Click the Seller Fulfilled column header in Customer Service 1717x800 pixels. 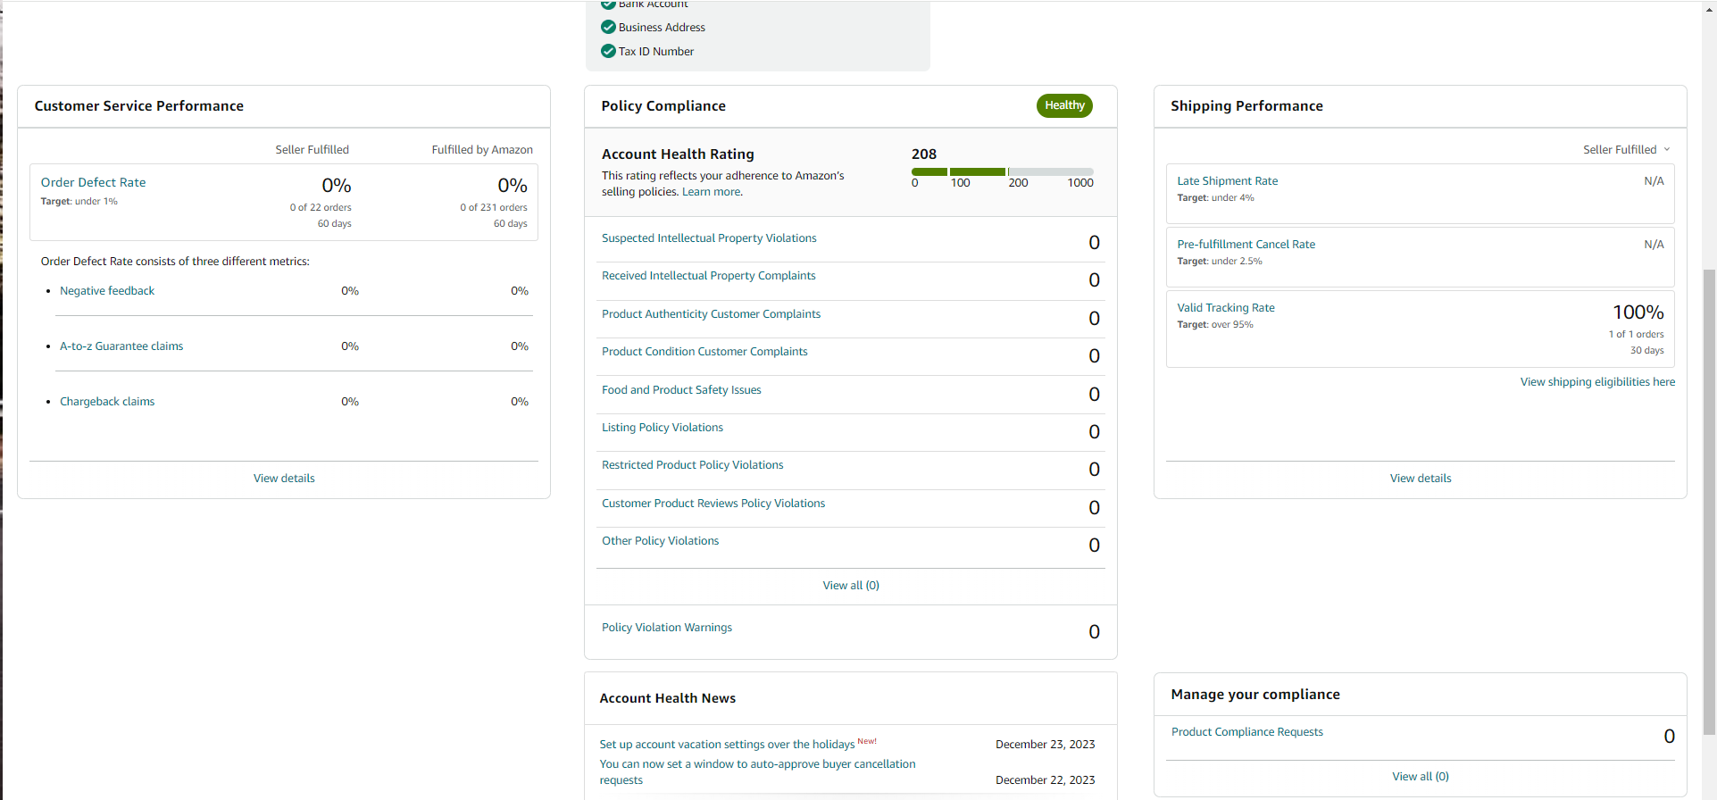point(312,150)
